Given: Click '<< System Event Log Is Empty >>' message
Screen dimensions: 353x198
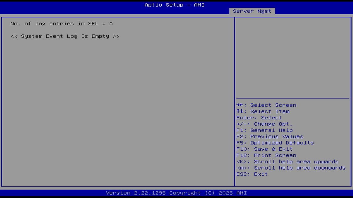Looking at the screenshot, I should 65,36.
